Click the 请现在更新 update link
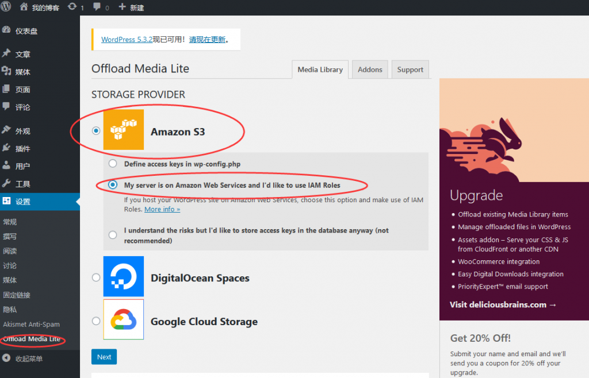 pos(207,40)
